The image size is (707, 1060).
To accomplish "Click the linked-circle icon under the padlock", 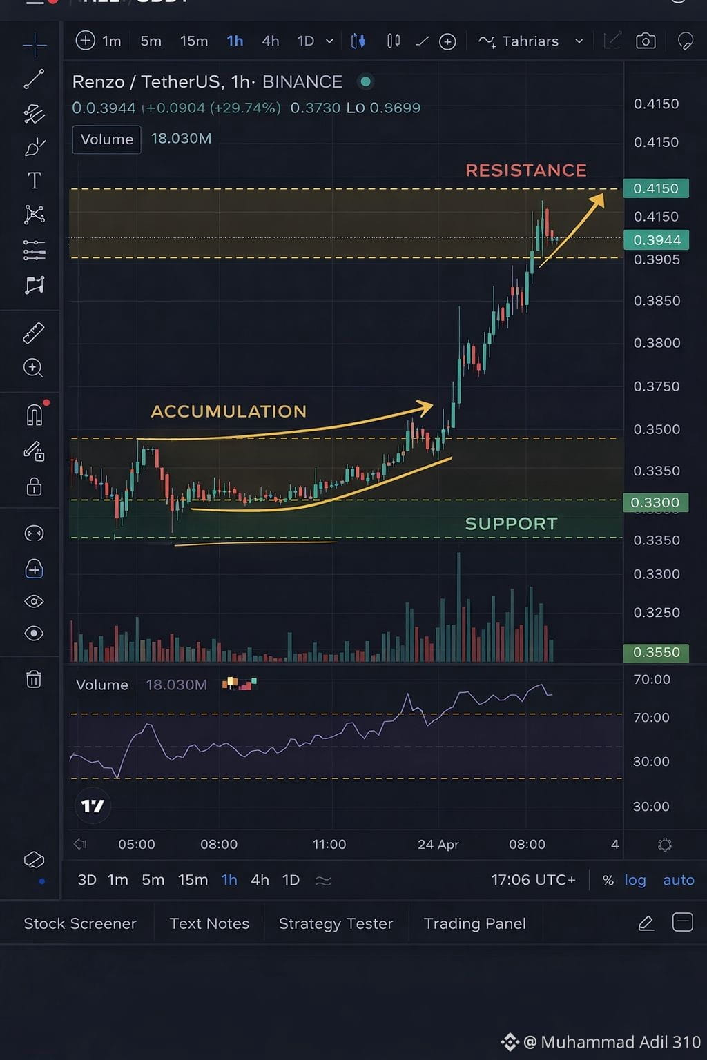I will click(34, 533).
